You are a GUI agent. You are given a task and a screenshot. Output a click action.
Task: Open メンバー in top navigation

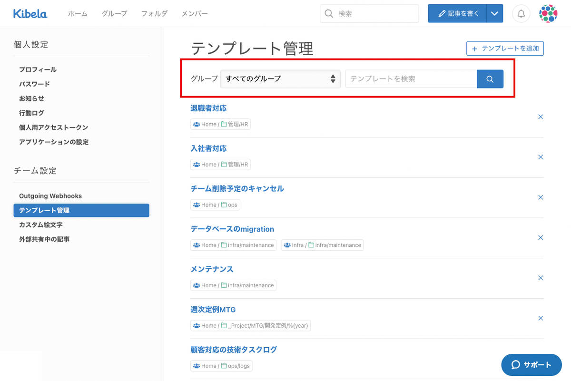pyautogui.click(x=194, y=14)
